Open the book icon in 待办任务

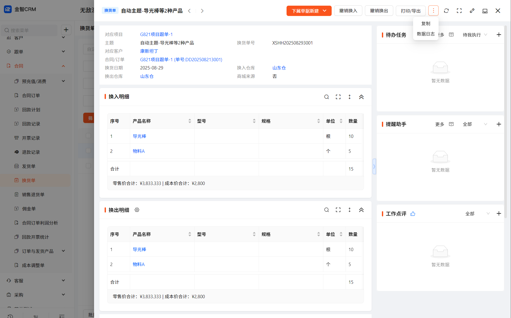click(451, 35)
